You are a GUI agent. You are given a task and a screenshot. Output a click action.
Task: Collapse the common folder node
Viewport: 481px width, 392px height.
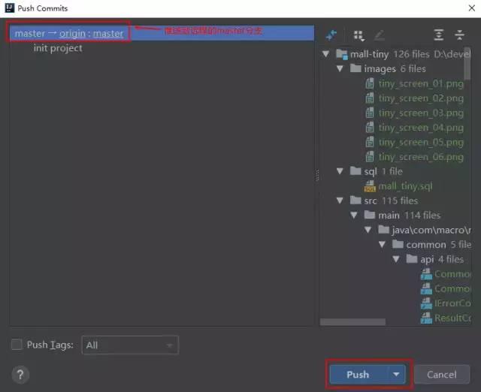382,244
